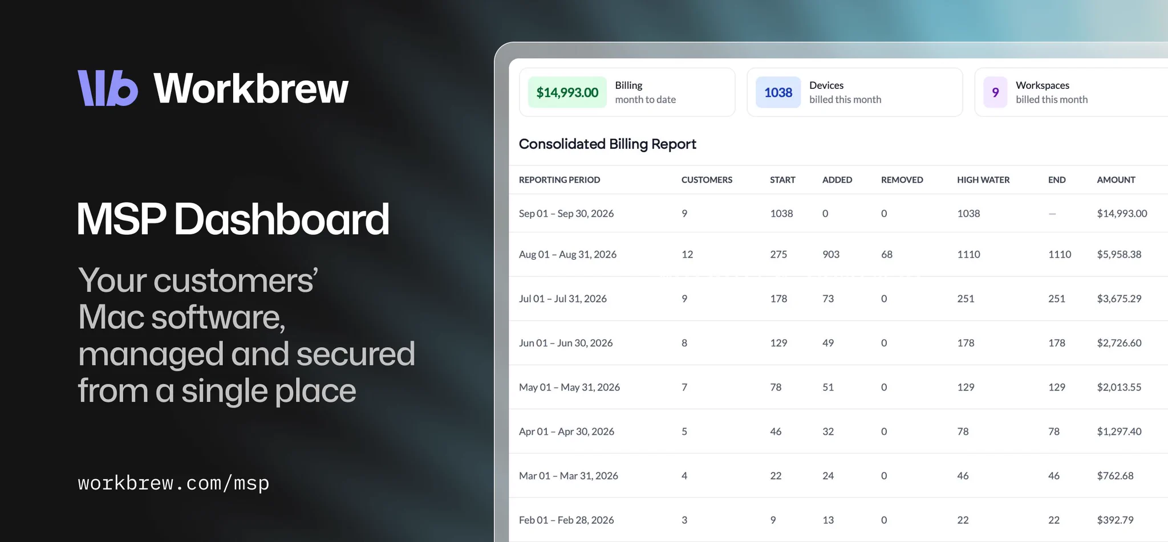Image resolution: width=1168 pixels, height=542 pixels.
Task: Select the 1038 devices badge
Action: [x=778, y=92]
